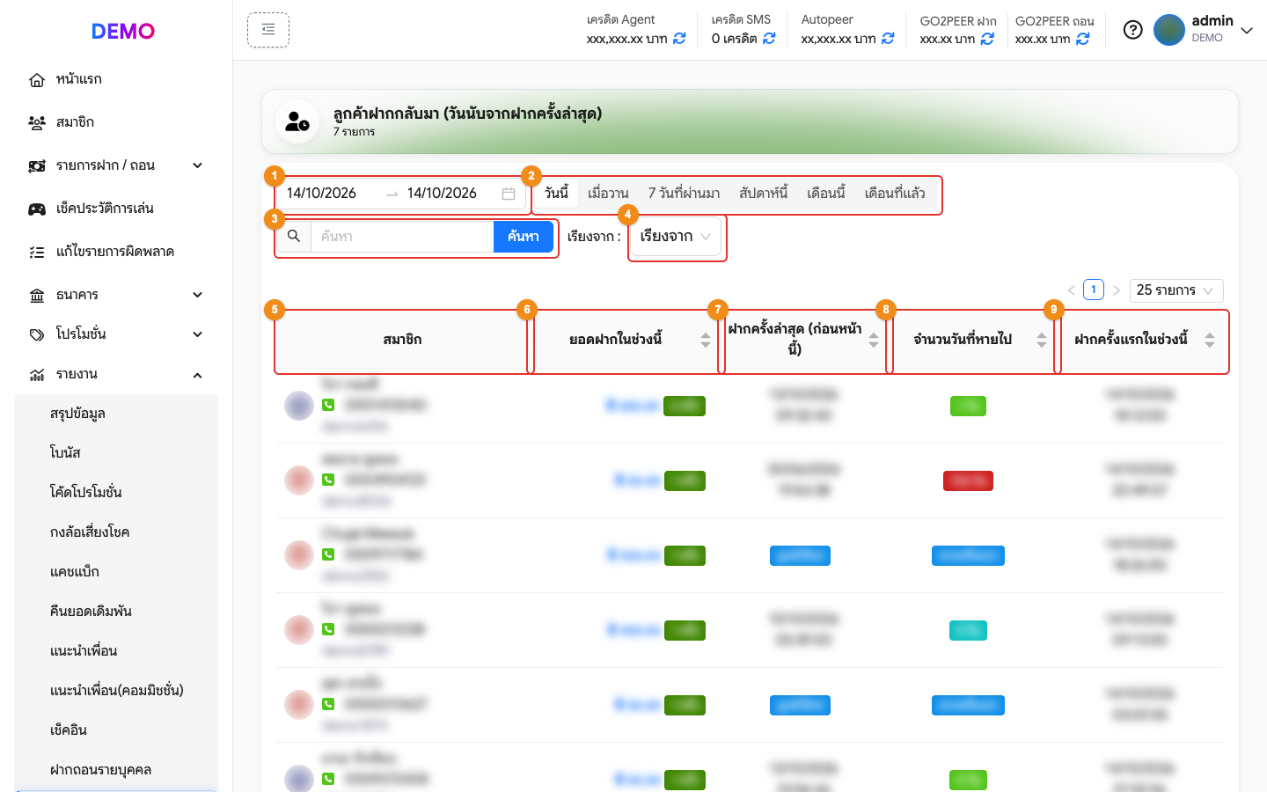The width and height of the screenshot is (1267, 792).
Task: Open page 1 in pagination
Action: (x=1094, y=290)
